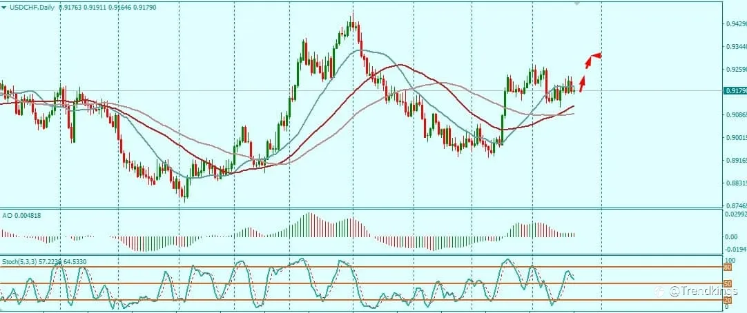Click the OHLC values 0.91763 0.91911 0.91646 0.91790
The image size is (747, 313).
click(x=108, y=8)
